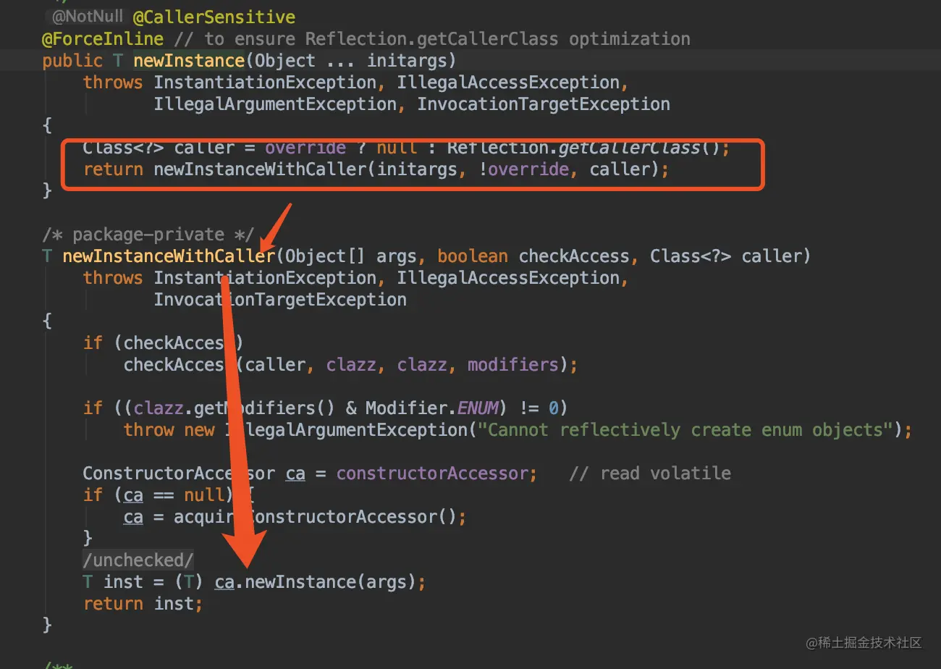Click IllegalArgumentException in the throws clause
Image resolution: width=941 pixels, height=669 pixels.
tap(275, 104)
